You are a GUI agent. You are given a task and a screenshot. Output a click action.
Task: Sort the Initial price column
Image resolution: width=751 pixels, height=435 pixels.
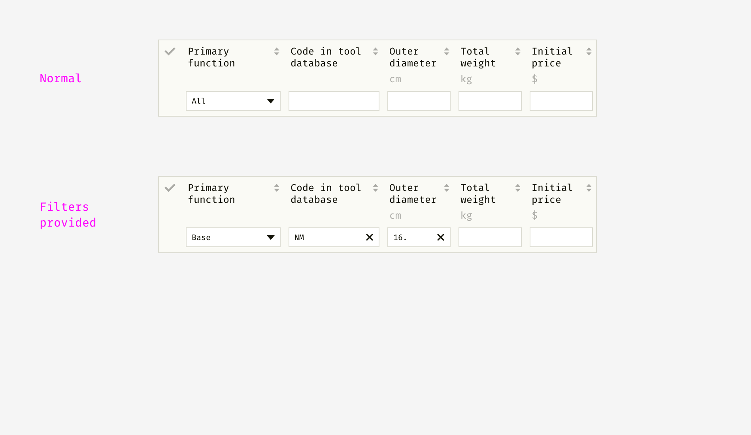(x=588, y=51)
